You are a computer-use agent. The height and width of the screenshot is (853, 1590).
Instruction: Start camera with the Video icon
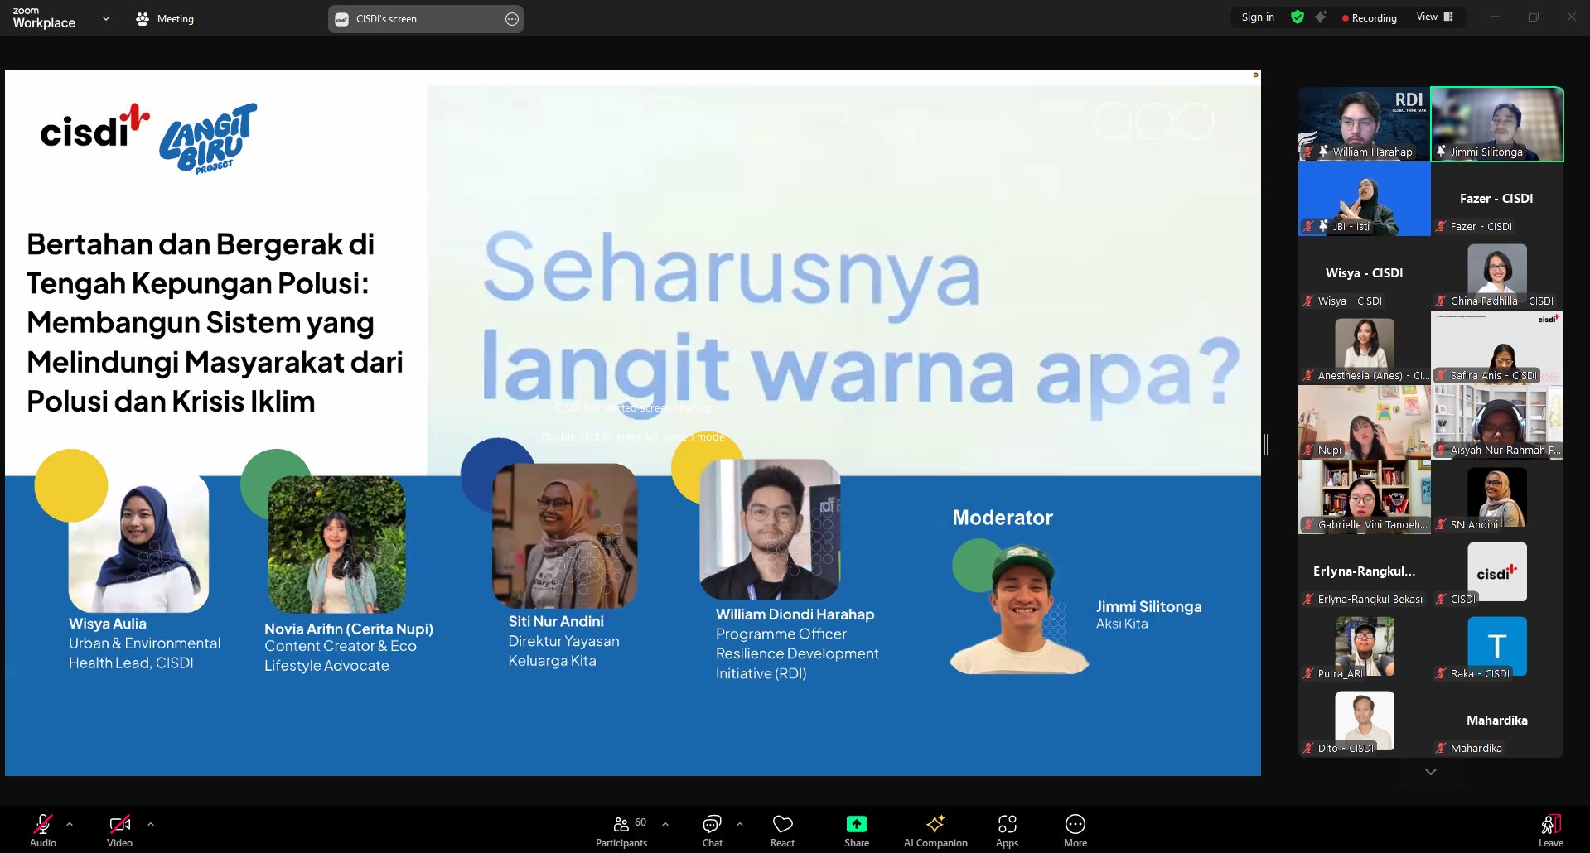pyautogui.click(x=119, y=824)
